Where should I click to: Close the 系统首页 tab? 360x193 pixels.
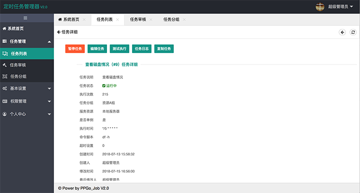pyautogui.click(x=84, y=19)
